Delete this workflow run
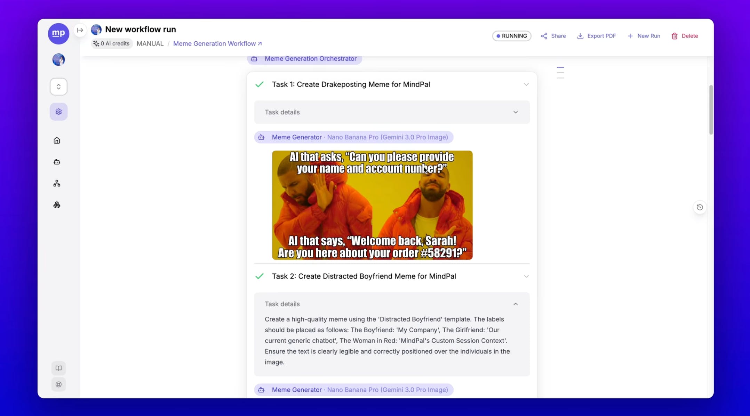 684,36
